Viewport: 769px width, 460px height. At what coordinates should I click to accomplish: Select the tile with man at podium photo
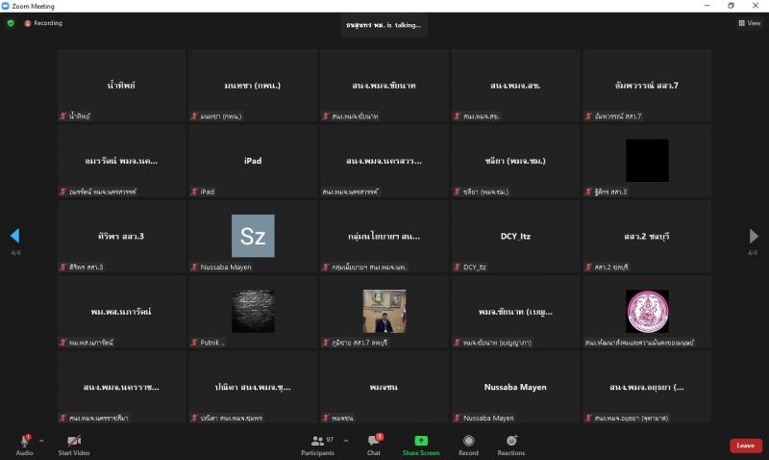point(384,312)
